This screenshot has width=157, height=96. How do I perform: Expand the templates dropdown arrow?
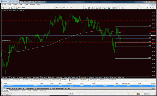[115, 8]
